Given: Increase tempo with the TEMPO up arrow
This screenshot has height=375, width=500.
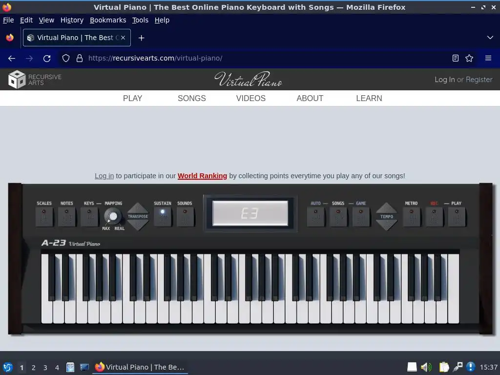Looking at the screenshot, I should [387, 208].
